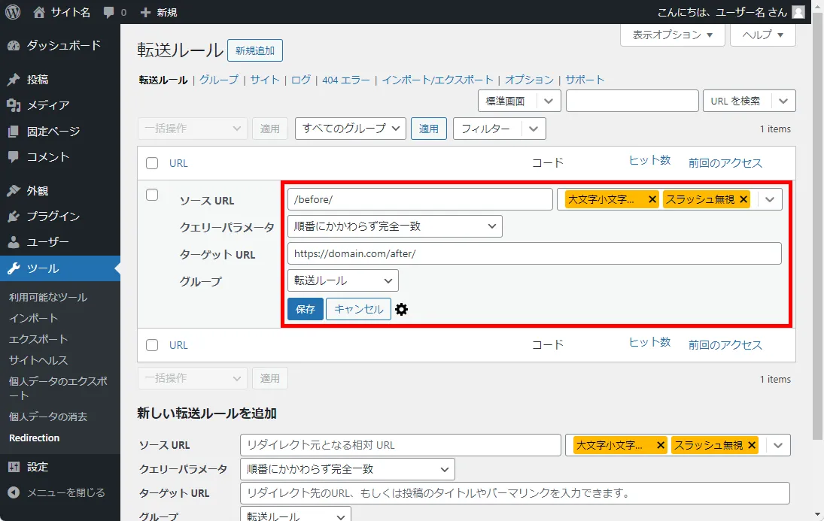824x521 pixels.
Task: Open the すべてのグループ filter dropdown
Action: 349,128
